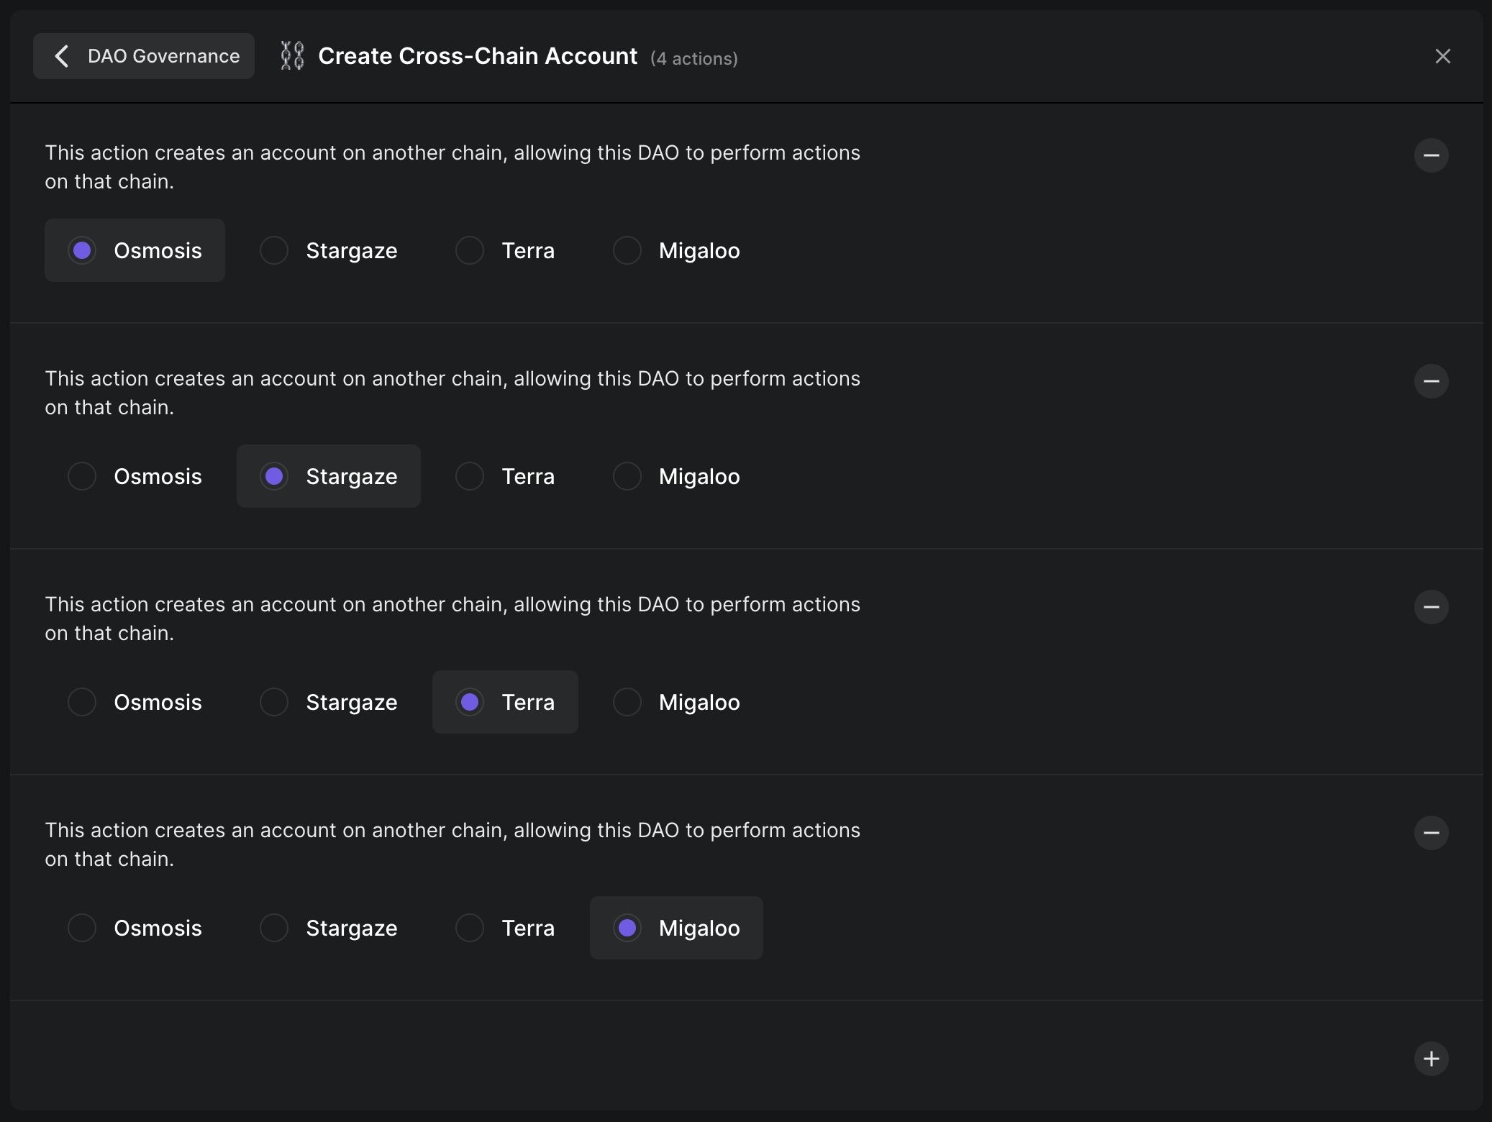Viewport: 1492px width, 1122px height.
Task: Choose Osmosis in the fourth action
Action: pyautogui.click(x=135, y=929)
